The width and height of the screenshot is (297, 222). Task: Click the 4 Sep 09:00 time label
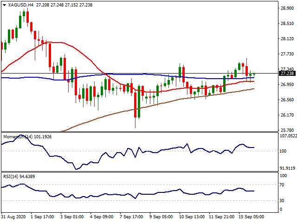click(x=102, y=217)
